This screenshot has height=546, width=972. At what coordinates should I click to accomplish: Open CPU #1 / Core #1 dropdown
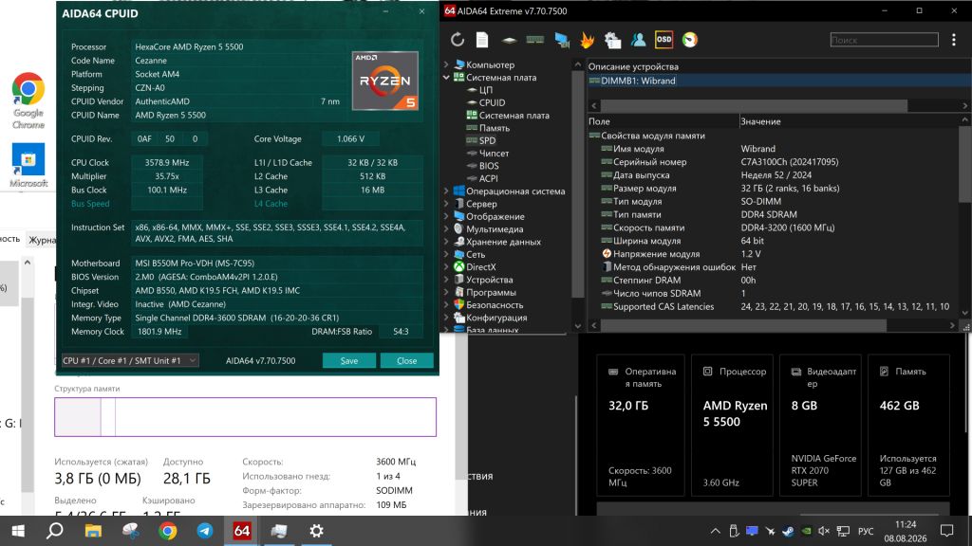[x=129, y=360]
